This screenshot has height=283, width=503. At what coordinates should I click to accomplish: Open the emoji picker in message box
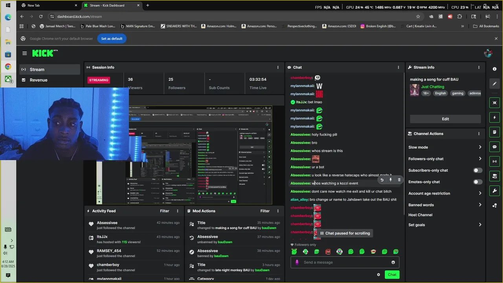click(393, 262)
